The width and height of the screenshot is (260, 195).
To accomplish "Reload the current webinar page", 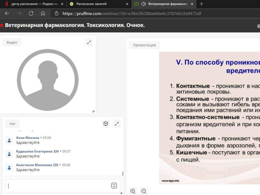I will pos(31,13).
